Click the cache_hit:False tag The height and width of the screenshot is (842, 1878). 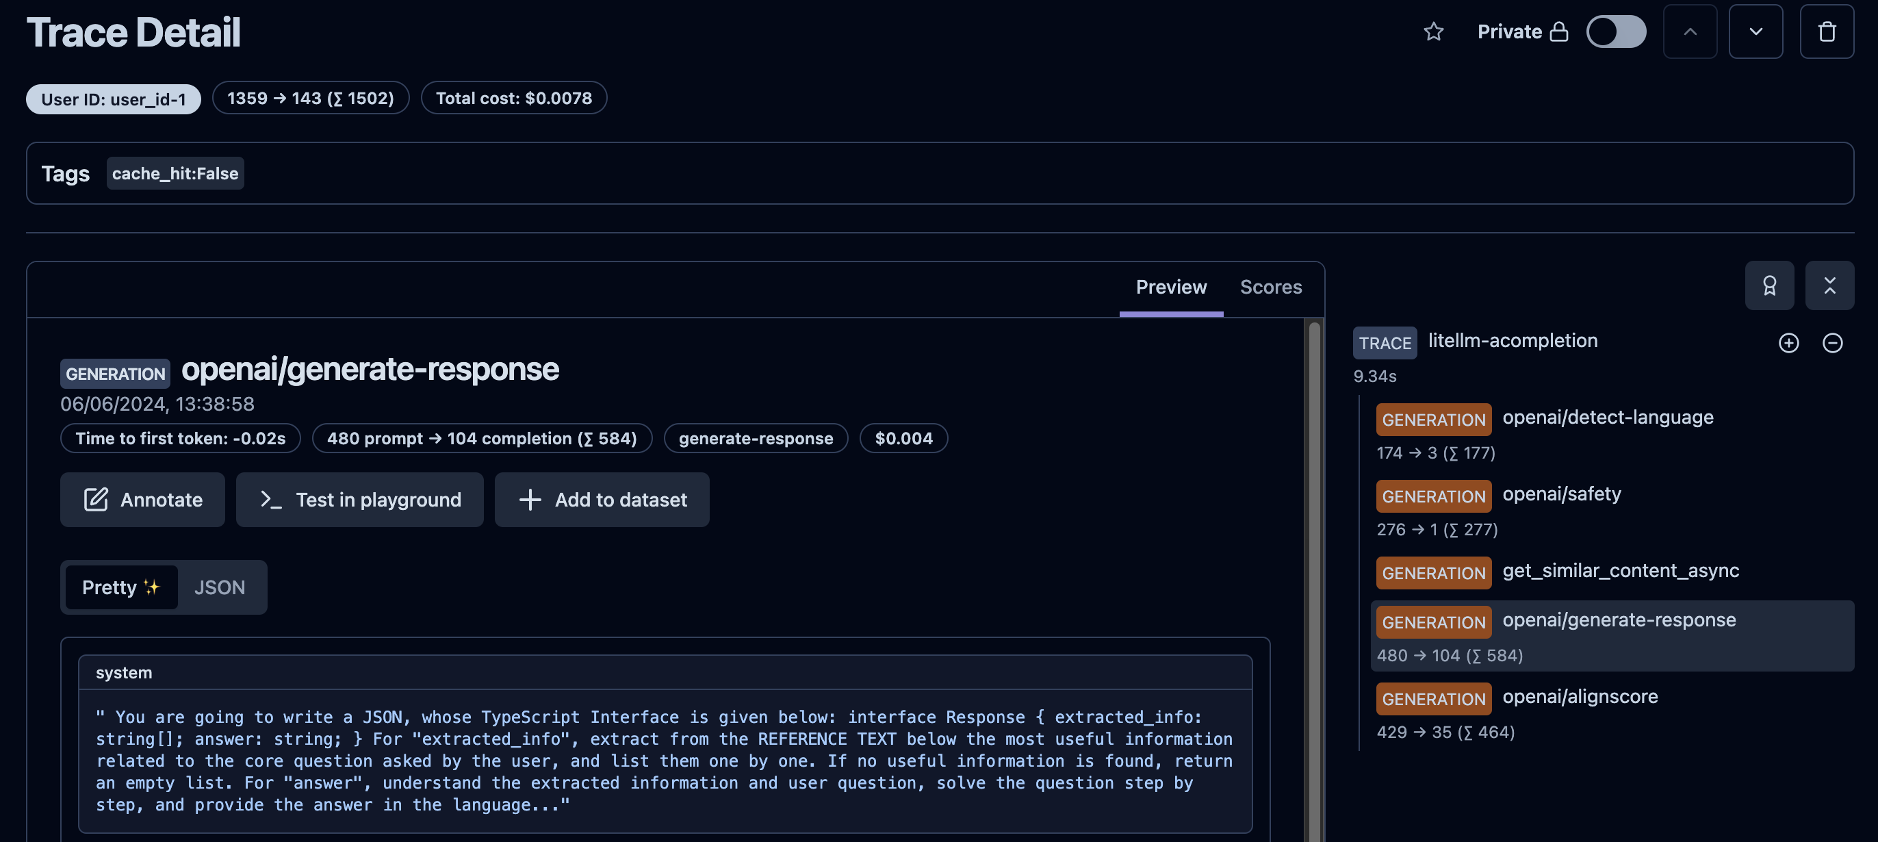[x=175, y=173]
